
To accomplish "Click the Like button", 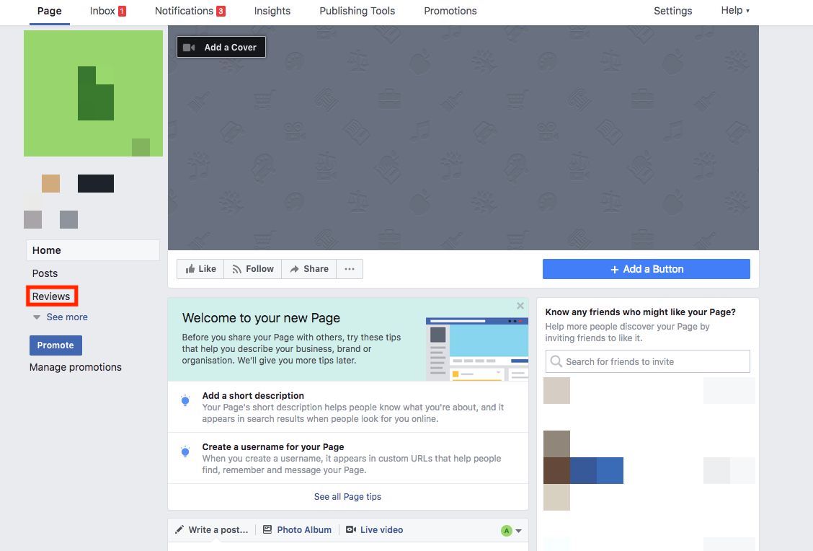I will pyautogui.click(x=200, y=269).
